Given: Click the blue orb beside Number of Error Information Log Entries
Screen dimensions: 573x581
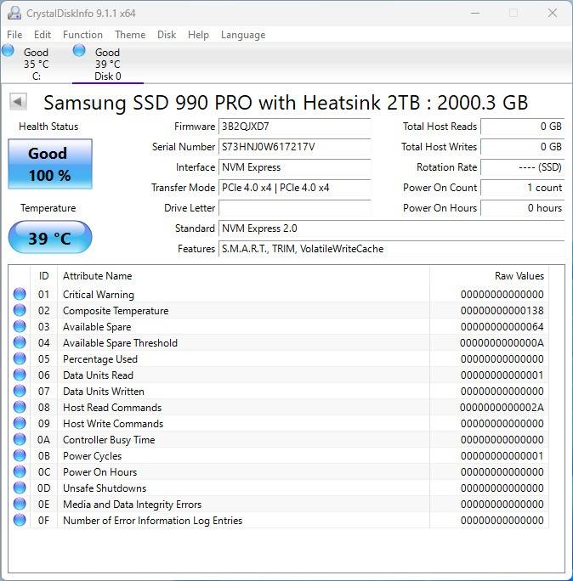Looking at the screenshot, I should coord(20,520).
